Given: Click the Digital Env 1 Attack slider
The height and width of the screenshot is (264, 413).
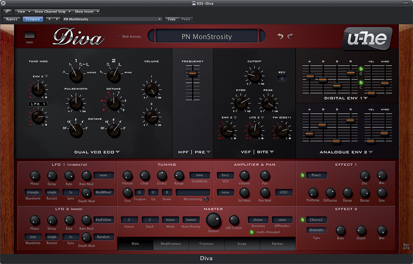Looking at the screenshot, I should [310, 76].
